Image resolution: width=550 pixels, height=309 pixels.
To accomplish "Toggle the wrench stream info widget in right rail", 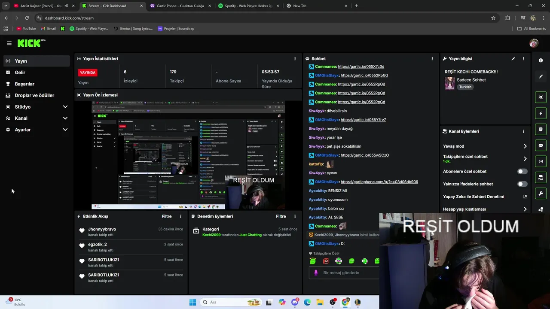I will [x=541, y=193].
